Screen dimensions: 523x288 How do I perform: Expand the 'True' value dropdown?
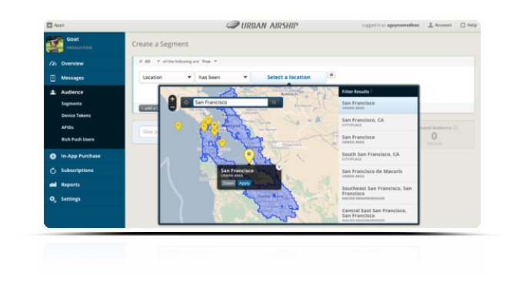point(209,61)
